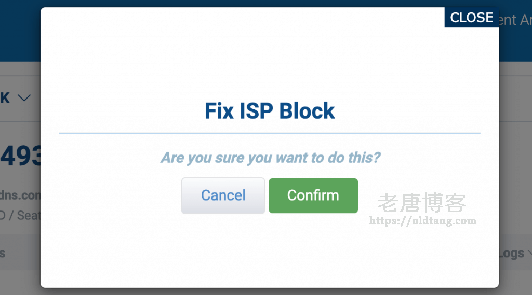The width and height of the screenshot is (532, 295).
Task: Cancel the Fix ISP Block action
Action: tap(223, 195)
